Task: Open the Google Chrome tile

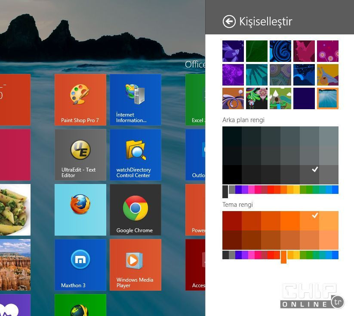Action: point(135,210)
